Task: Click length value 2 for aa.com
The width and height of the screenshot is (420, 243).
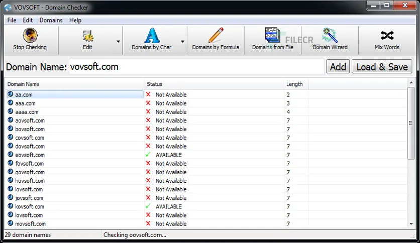Action: (x=288, y=95)
